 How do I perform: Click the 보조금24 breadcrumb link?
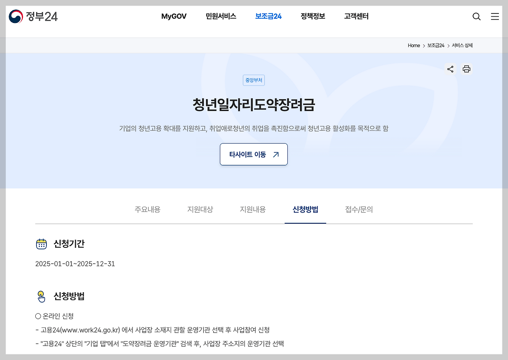(435, 45)
